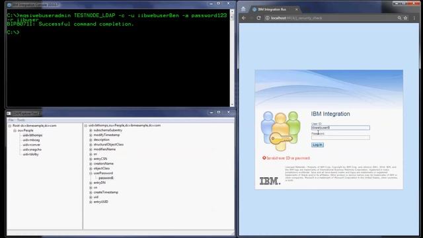Screen dimensions: 423x238
Task: Click the IBM Integration heading text
Action: tap(330, 114)
